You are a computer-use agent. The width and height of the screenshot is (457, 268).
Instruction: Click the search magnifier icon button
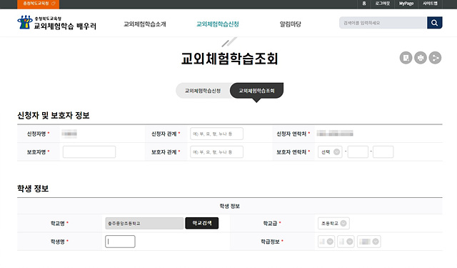tap(435, 23)
